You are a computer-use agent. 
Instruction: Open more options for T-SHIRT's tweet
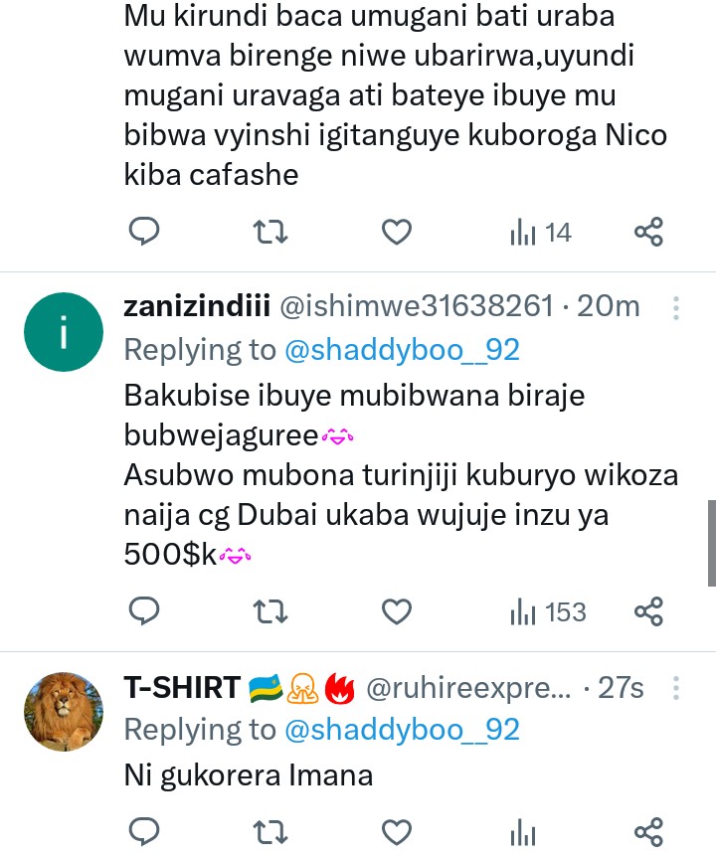click(x=676, y=688)
